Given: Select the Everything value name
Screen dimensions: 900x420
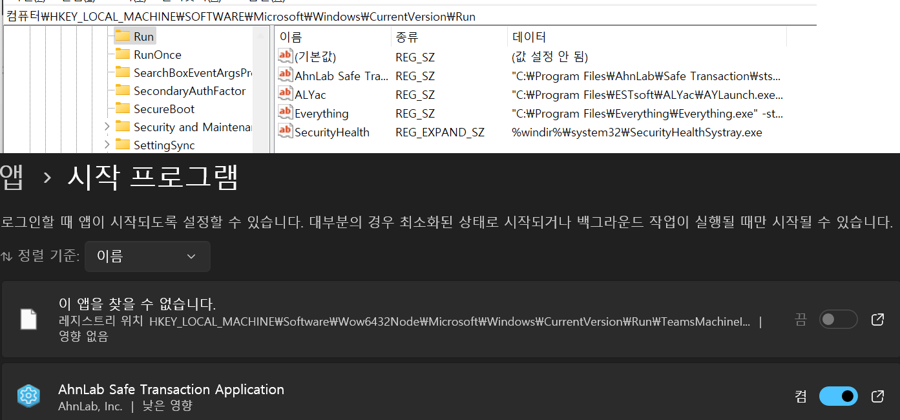Looking at the screenshot, I should pyautogui.click(x=322, y=114).
